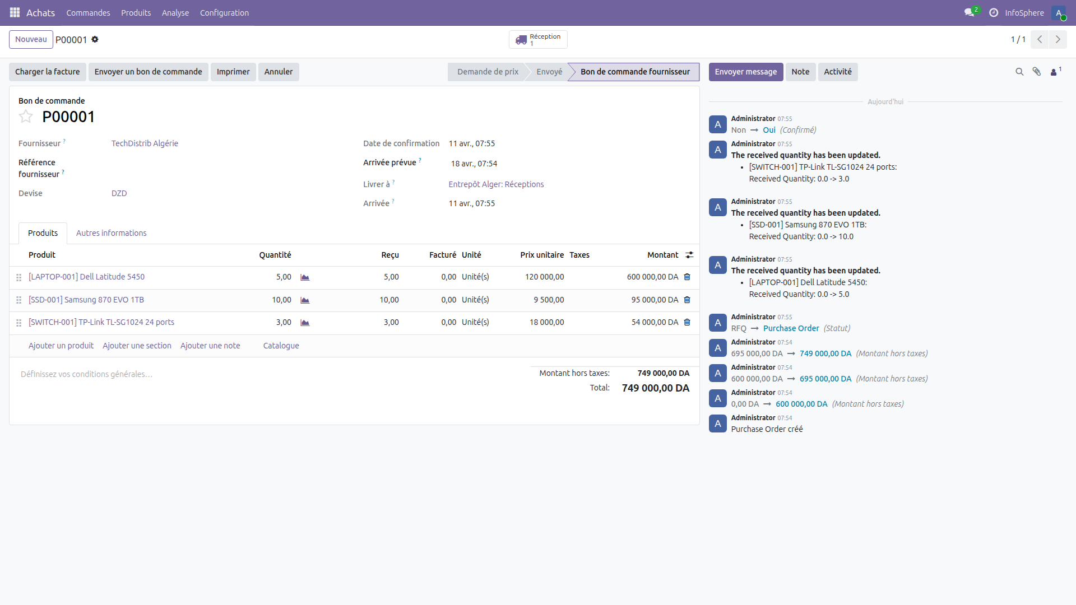Open the Réception smart button
The width and height of the screenshot is (1076, 605).
(538, 39)
